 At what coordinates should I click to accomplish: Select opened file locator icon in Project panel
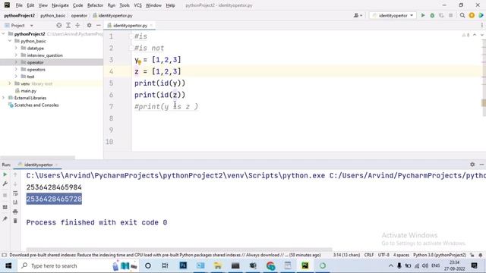pos(59,25)
